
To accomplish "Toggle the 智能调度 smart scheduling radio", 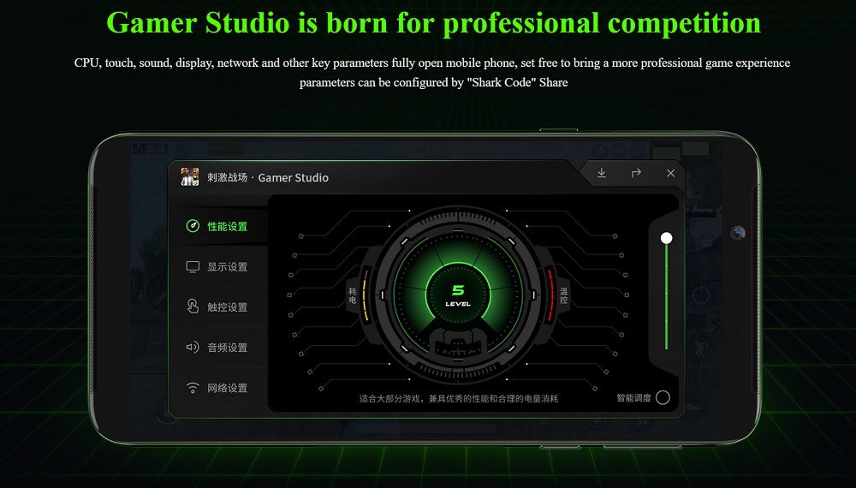I will point(663,397).
